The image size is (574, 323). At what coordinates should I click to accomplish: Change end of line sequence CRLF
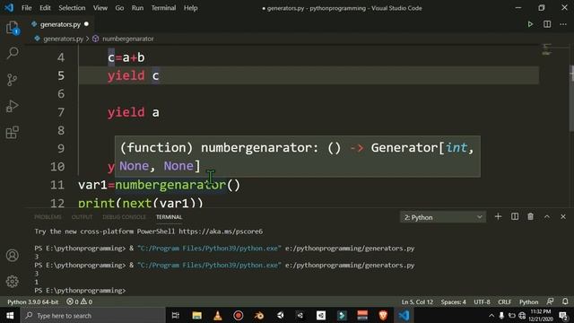(x=504, y=301)
